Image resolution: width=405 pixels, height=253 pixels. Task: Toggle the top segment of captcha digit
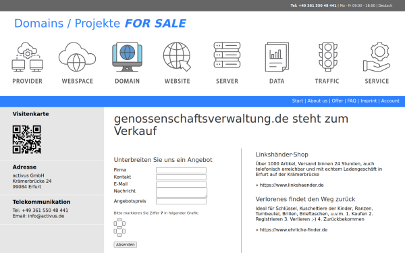pyautogui.click(x=119, y=220)
